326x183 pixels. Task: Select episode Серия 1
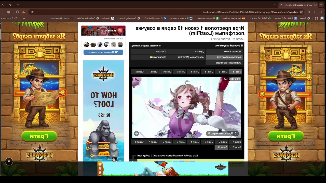point(235,142)
